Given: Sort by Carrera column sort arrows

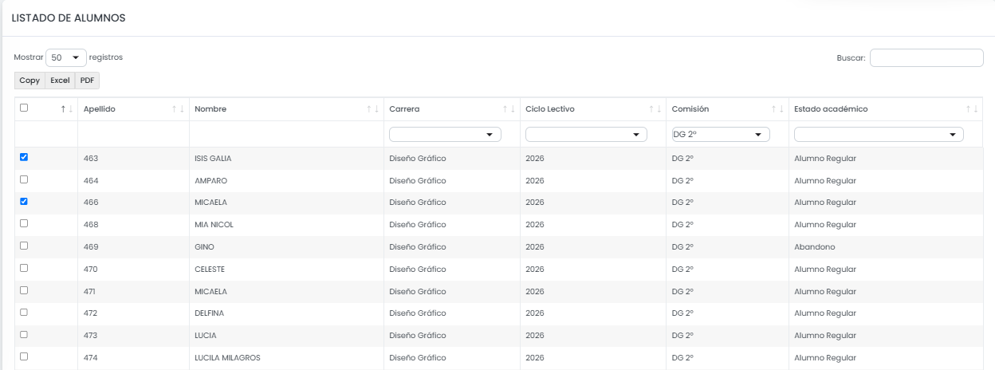Looking at the screenshot, I should [x=508, y=109].
